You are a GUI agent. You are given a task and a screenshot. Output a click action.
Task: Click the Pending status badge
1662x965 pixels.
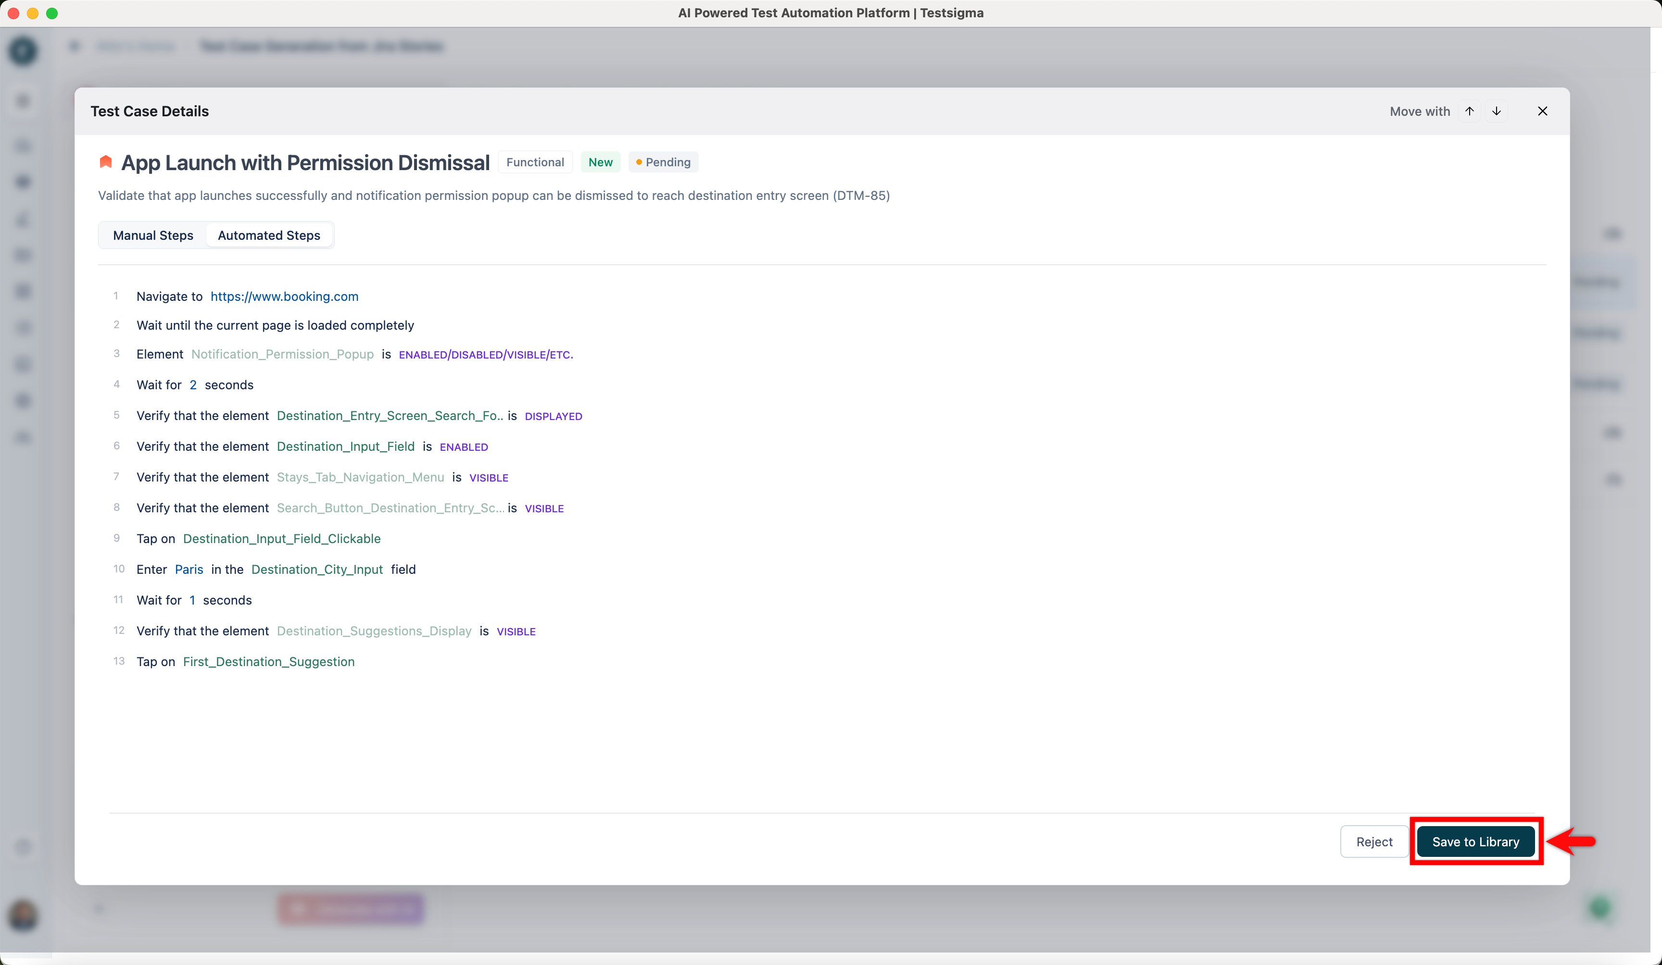(x=663, y=162)
